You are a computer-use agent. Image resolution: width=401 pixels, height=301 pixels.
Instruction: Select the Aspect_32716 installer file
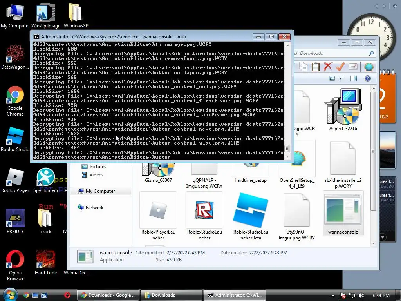[x=343, y=110]
